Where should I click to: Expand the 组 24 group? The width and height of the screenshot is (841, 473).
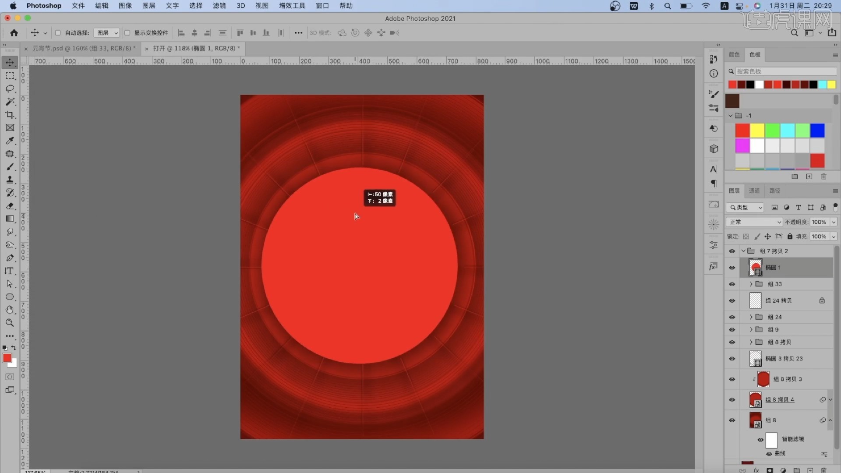pyautogui.click(x=751, y=317)
